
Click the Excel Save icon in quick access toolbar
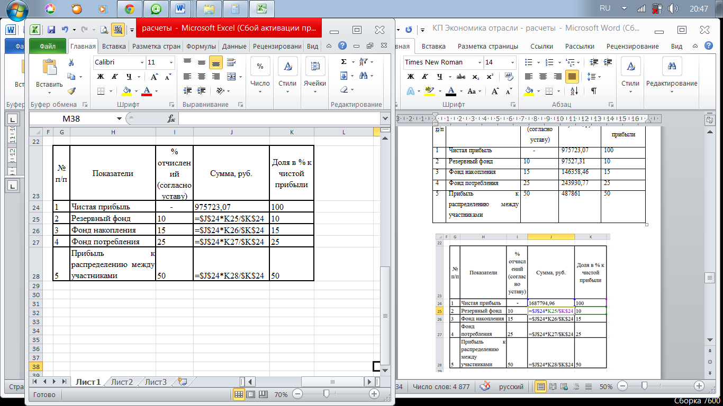[51, 30]
